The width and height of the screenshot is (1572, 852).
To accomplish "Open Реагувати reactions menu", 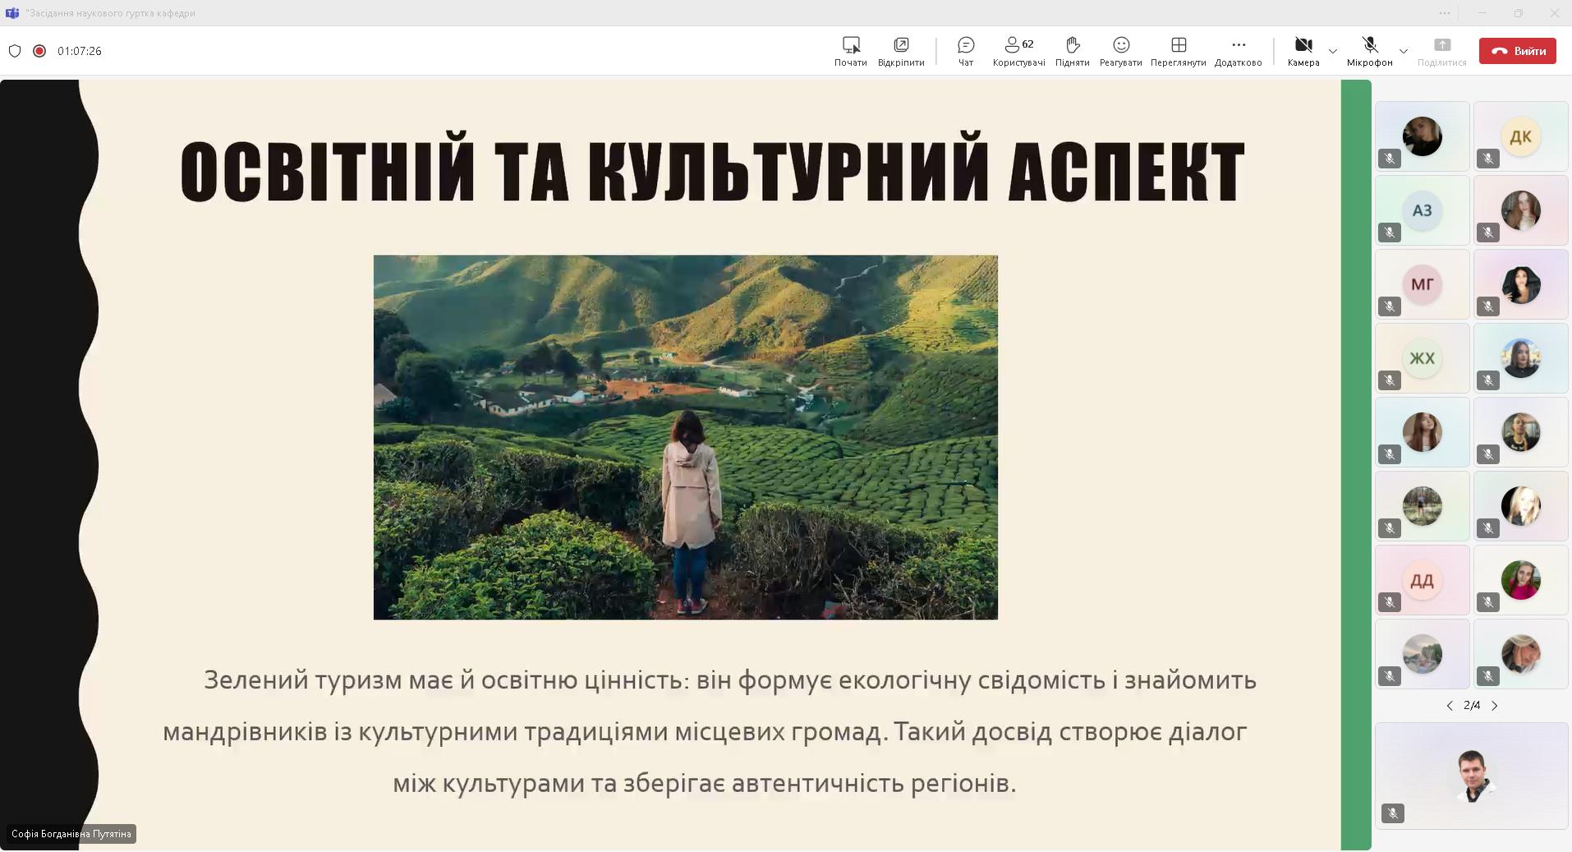I will tap(1120, 51).
